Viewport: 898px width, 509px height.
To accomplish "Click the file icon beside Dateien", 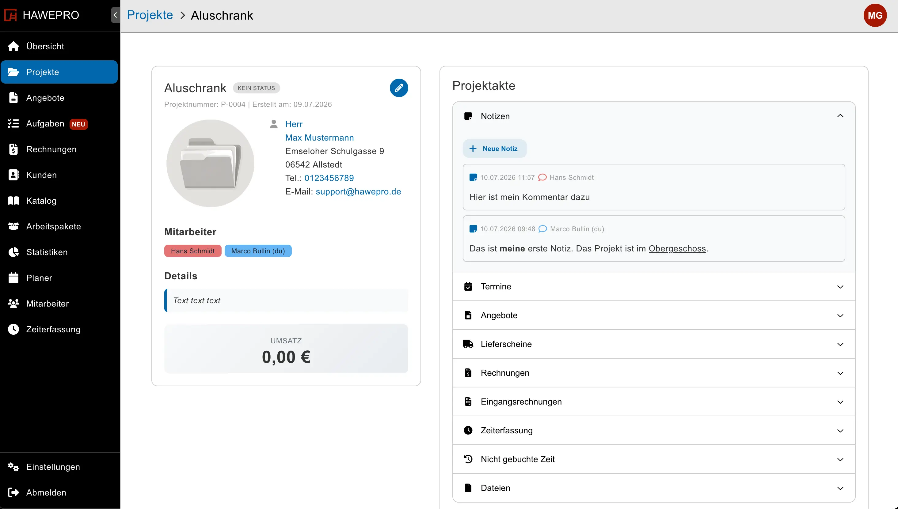I will [468, 488].
